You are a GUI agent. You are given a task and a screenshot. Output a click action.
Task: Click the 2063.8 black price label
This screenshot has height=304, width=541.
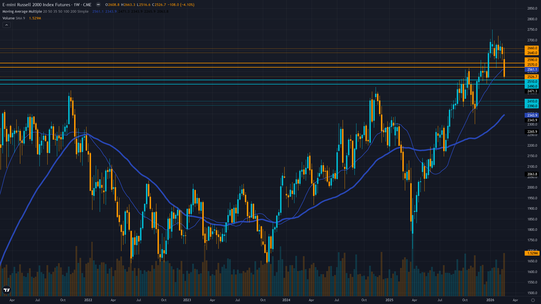click(x=532, y=174)
